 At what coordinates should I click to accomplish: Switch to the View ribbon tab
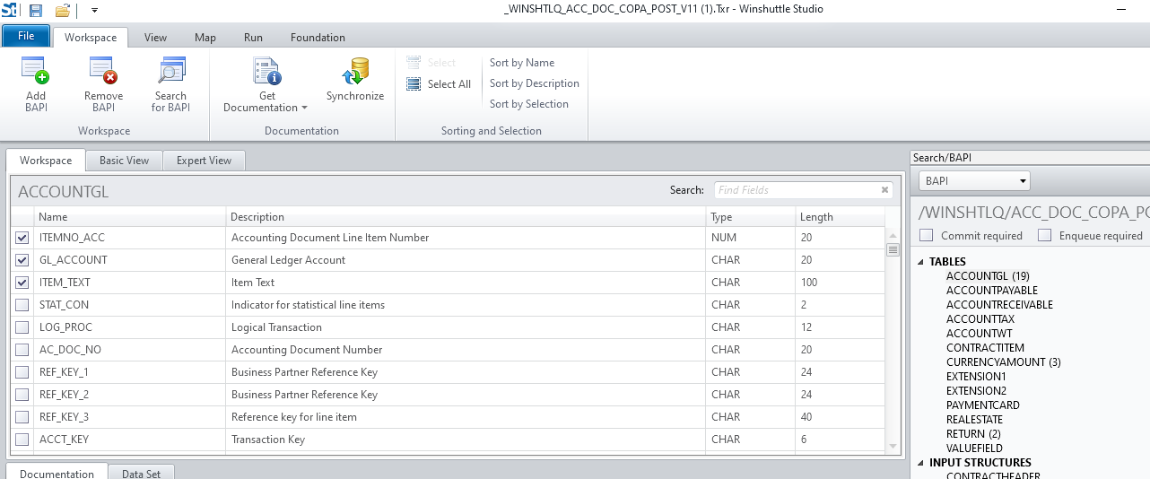156,38
